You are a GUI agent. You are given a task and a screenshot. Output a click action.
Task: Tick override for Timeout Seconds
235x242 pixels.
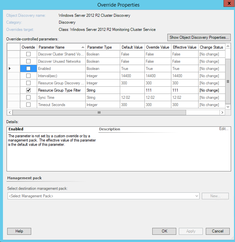[x=28, y=105]
